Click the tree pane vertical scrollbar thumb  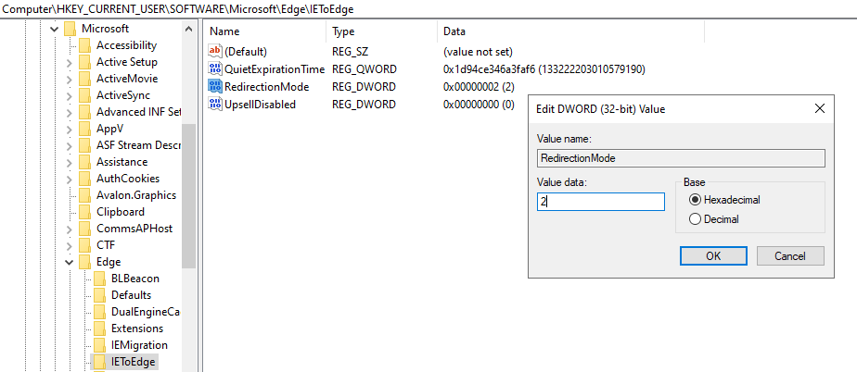[x=188, y=196]
